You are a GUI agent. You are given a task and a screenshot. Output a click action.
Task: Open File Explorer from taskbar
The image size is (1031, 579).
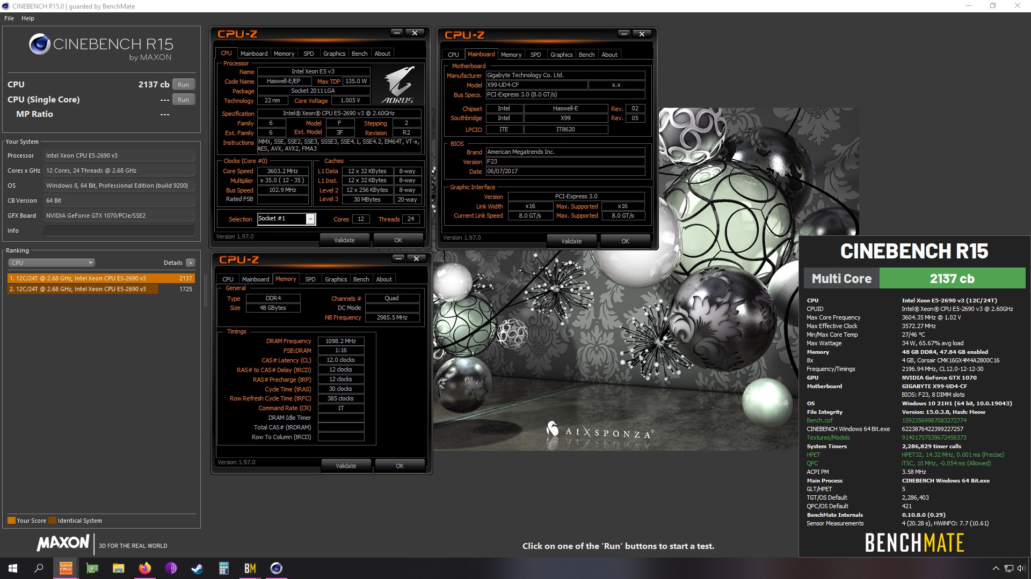119,568
